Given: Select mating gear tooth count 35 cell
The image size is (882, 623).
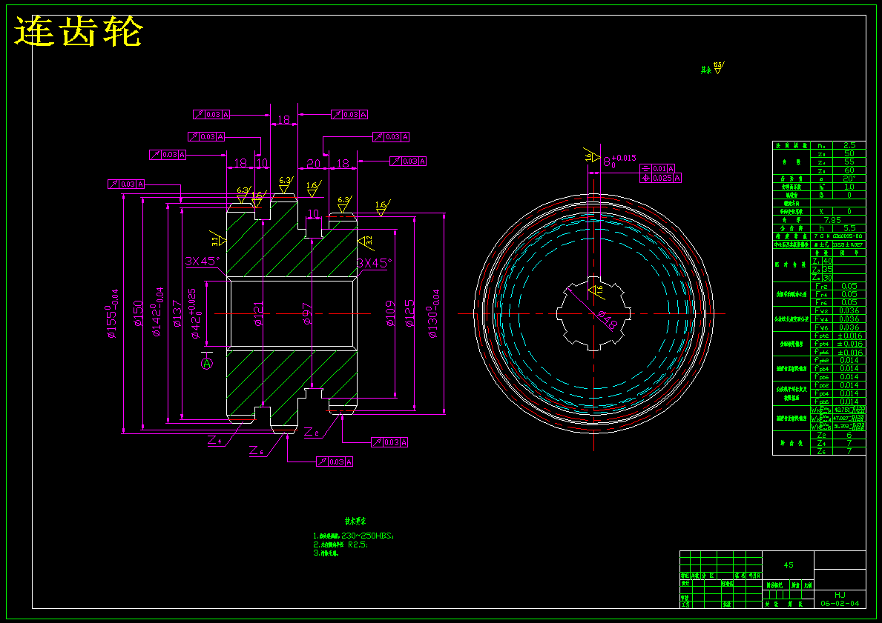Looking at the screenshot, I should tap(827, 270).
